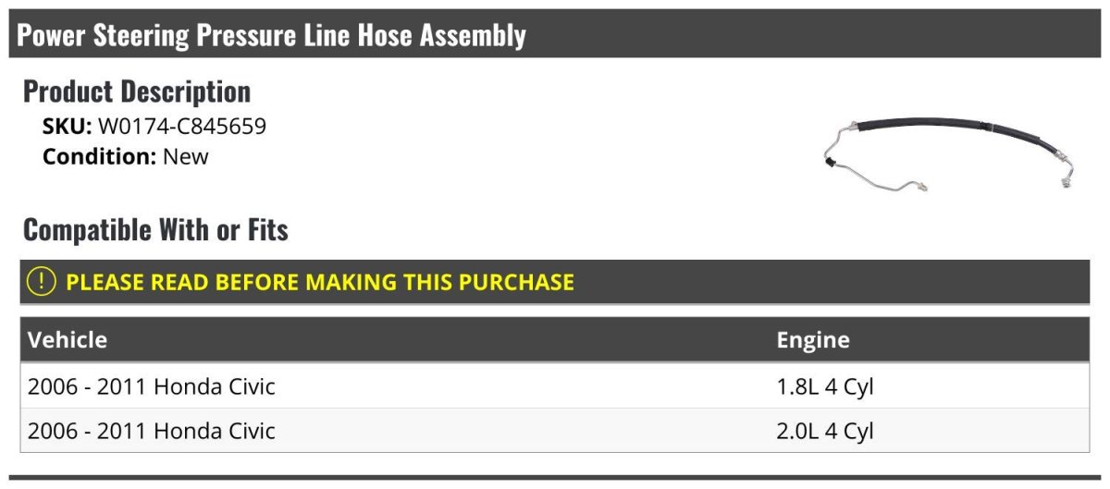Click the Engine column header
1110x489 pixels.
812,340
